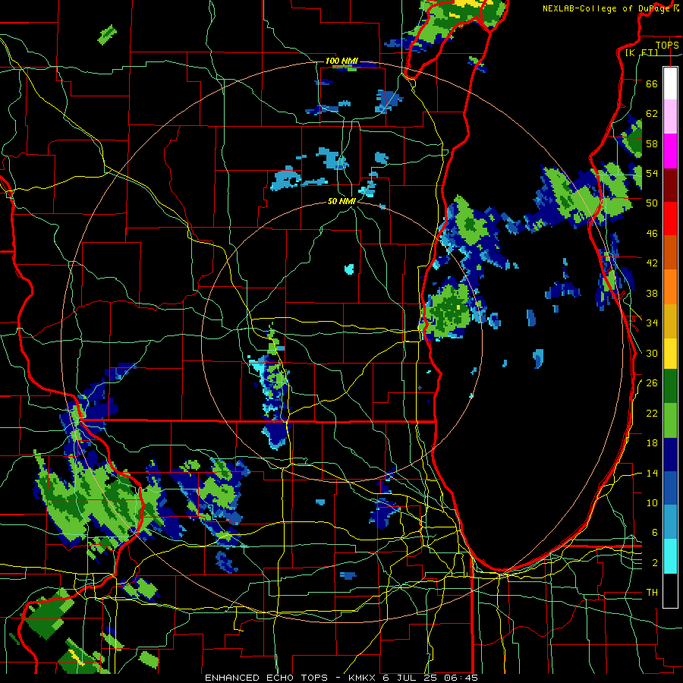Click the '26' legend value
The image size is (683, 683).
coord(652,383)
